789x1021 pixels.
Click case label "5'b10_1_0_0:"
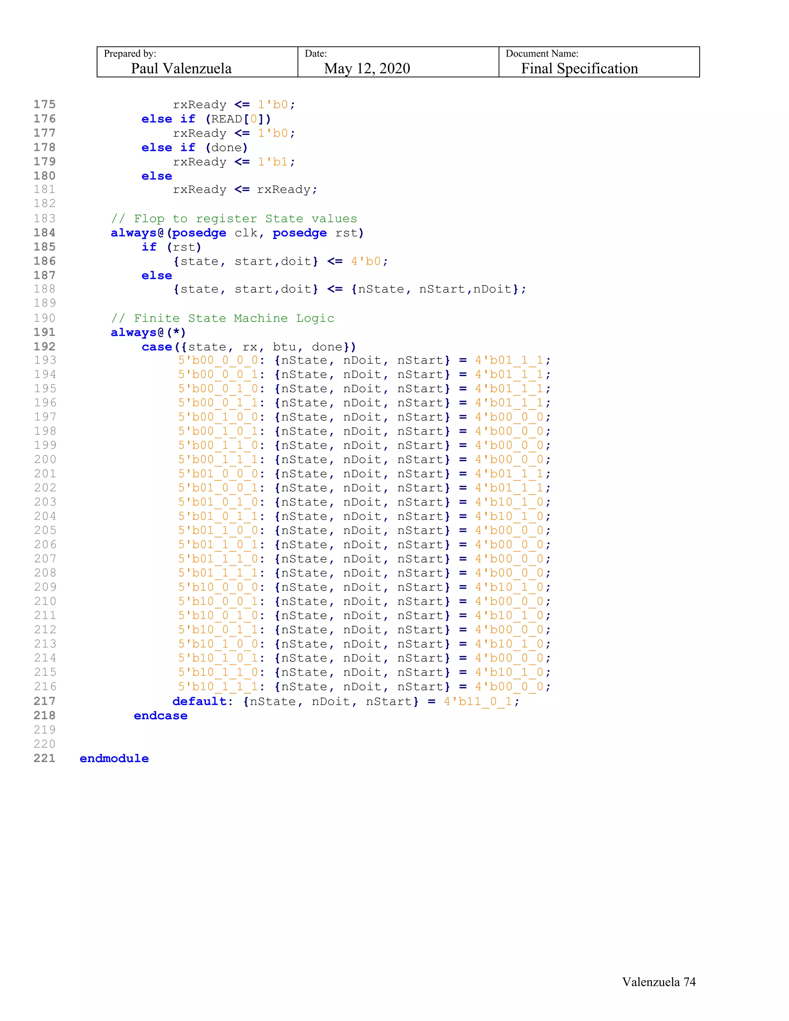point(222,644)
